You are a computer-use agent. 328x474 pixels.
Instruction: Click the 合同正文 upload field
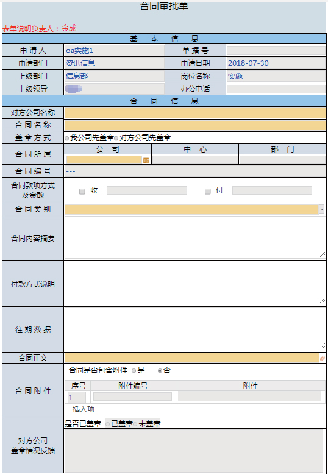pyautogui.click(x=192, y=358)
